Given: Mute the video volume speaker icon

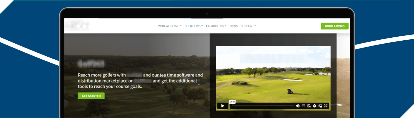Looking at the screenshot, I should [298, 106].
